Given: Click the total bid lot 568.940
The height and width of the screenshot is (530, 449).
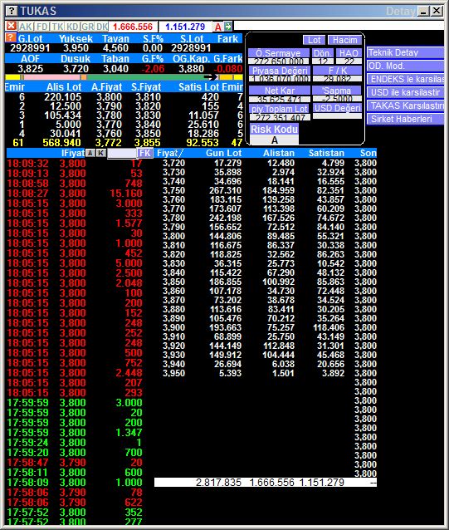Looking at the screenshot, I should click(61, 143).
